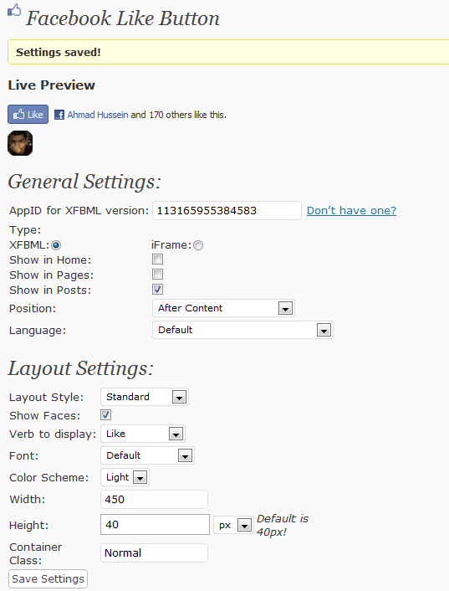Expand the Verb to display dropdown
Viewport: 449px width, 591px height.
143,434
